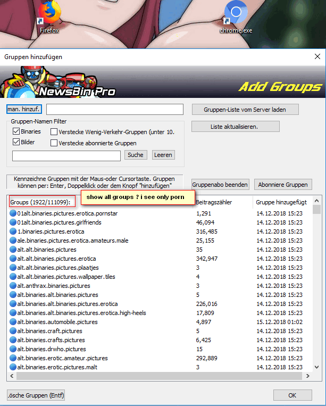326x406 pixels.
Task: Click the Suche button
Action: (136, 155)
